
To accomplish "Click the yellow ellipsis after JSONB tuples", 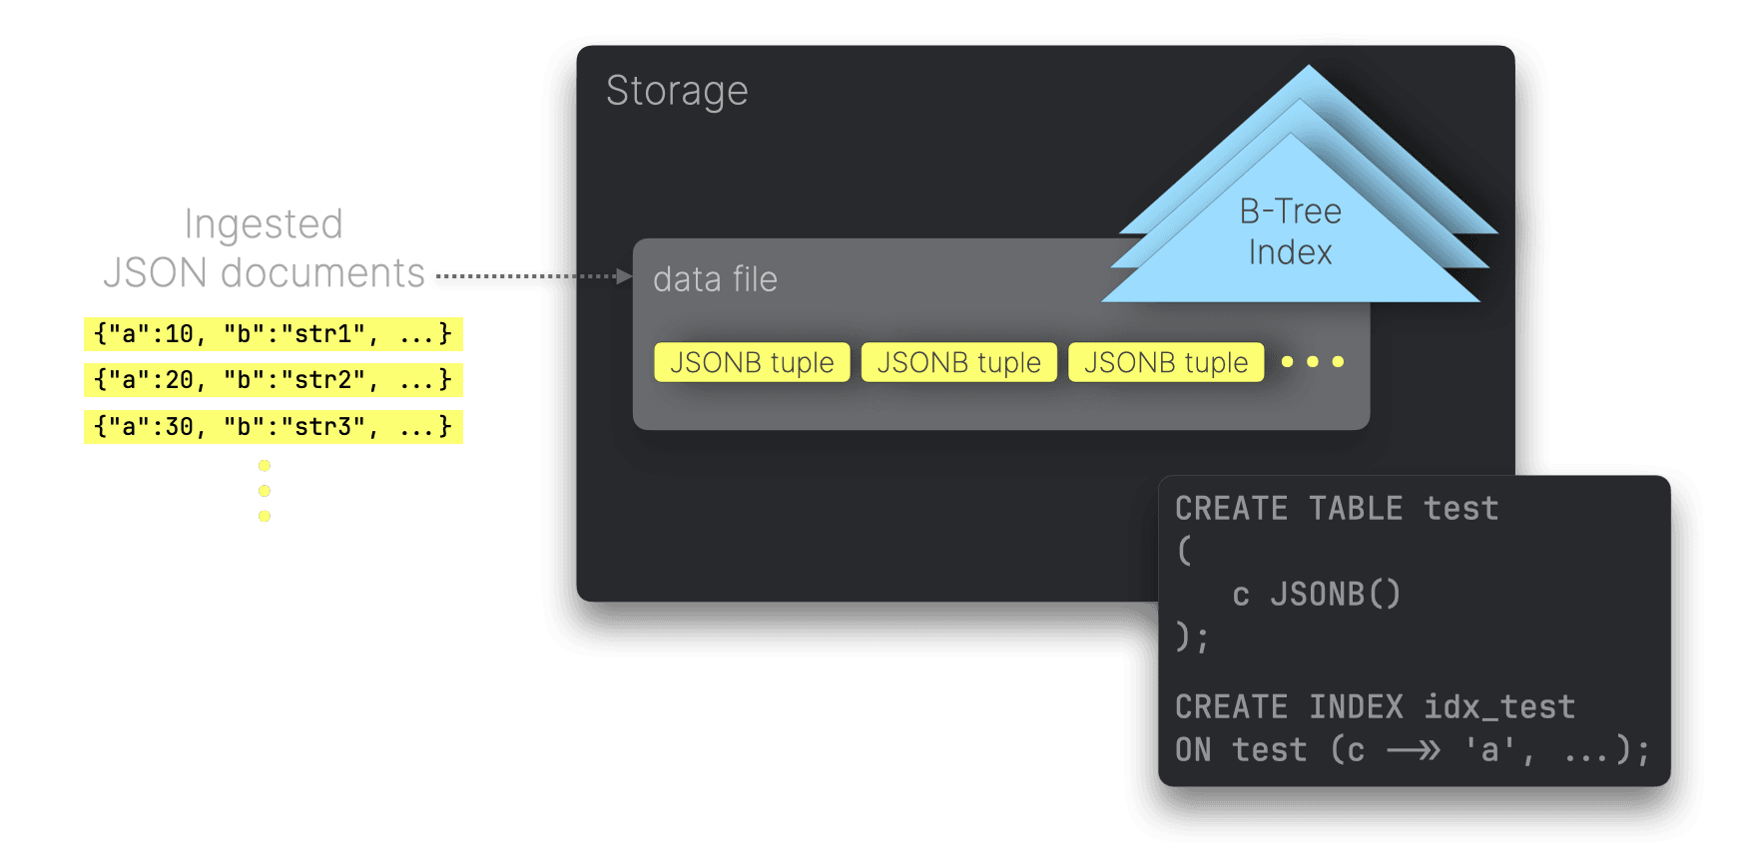I will 1312,362.
